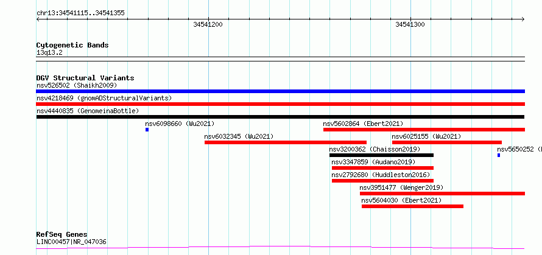
Task: Click the left arrowhead of the ruler
Action: pyautogui.click(x=38, y=19)
